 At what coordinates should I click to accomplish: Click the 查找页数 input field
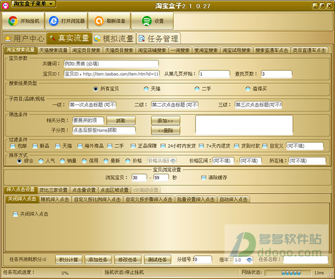(276, 74)
